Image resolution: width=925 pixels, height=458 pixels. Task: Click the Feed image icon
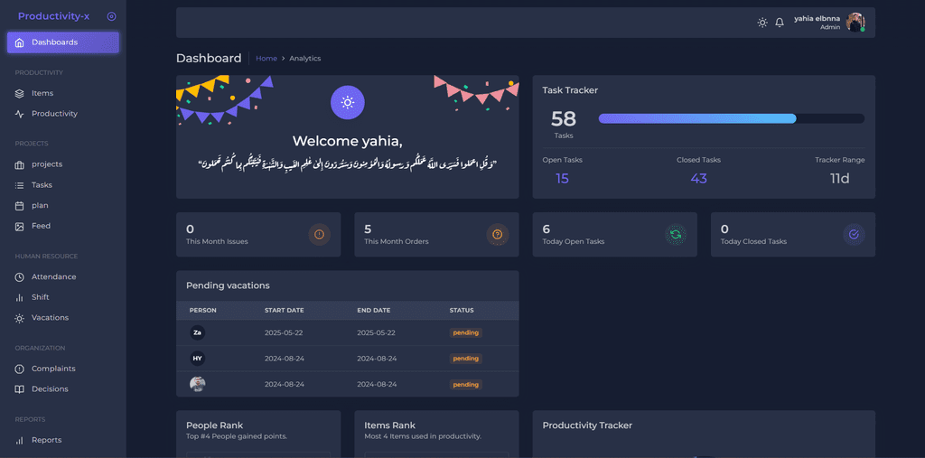pos(20,226)
